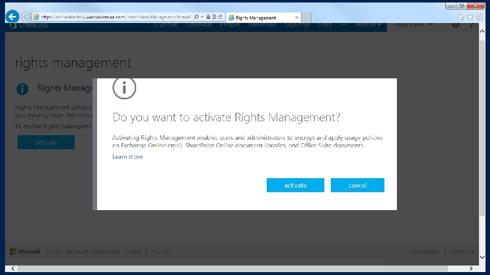Click the more options ellipsis in navigation

tap(343, 25)
